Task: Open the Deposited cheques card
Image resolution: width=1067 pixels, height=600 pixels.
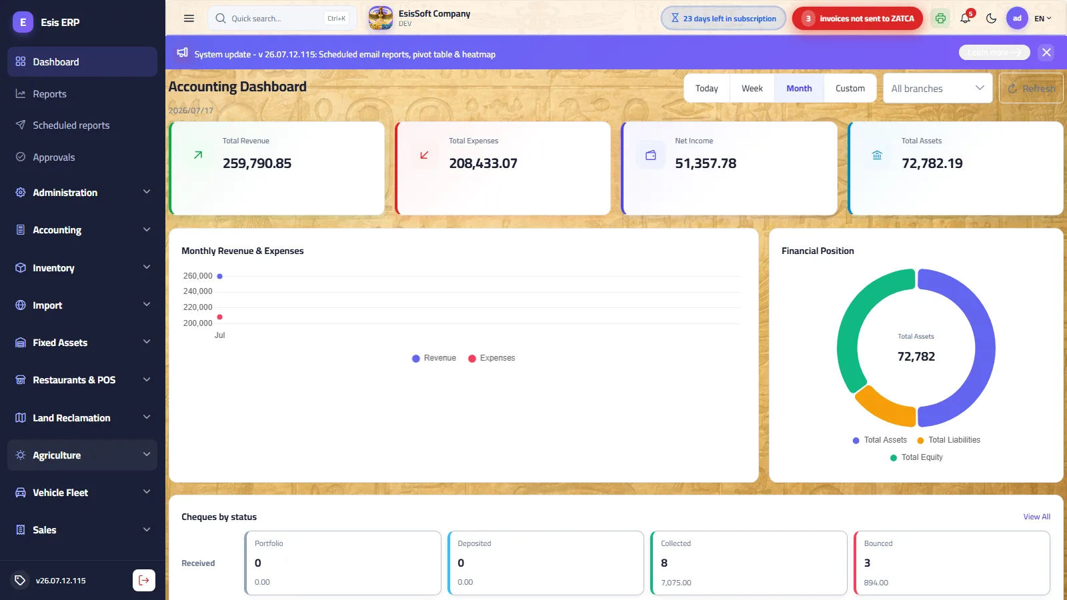Action: click(546, 563)
